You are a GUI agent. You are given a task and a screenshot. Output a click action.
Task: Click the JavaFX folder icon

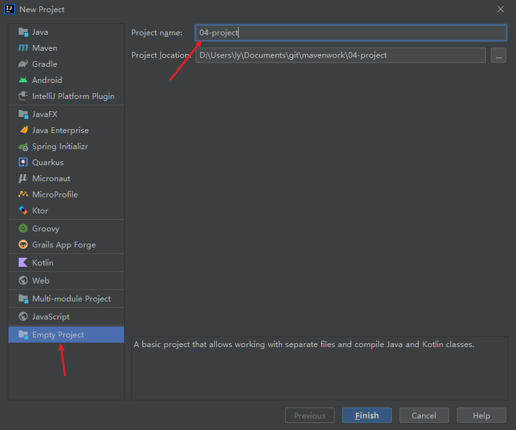click(x=23, y=114)
